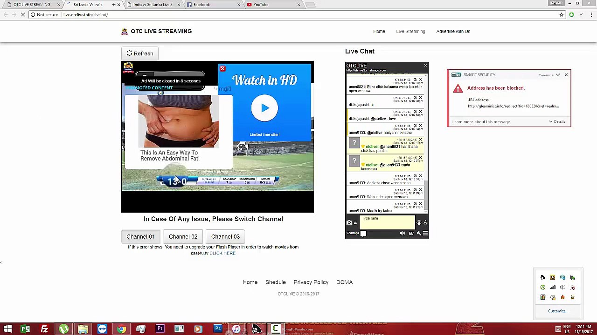Close the Facebook browser tab

239,5
